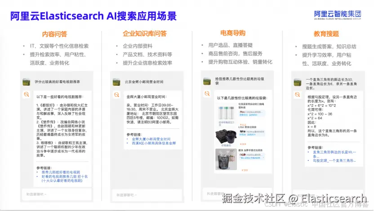Open link 勾股定理_一个直角三角形
The height and width of the screenshot is (211, 374).
pos(334,161)
